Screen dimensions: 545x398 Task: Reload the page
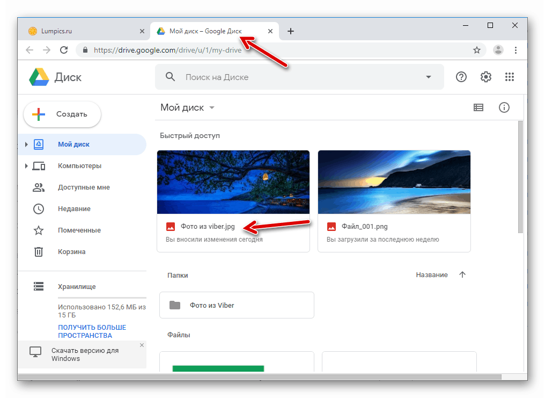point(64,50)
